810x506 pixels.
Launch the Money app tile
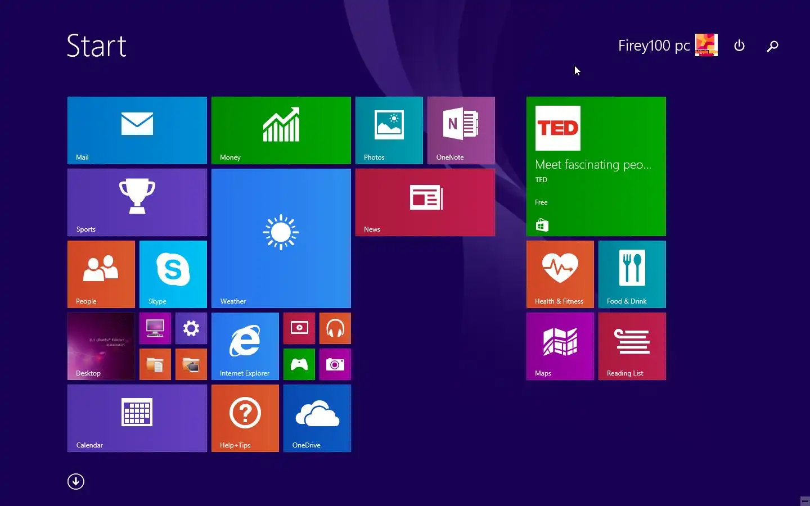[x=281, y=130]
